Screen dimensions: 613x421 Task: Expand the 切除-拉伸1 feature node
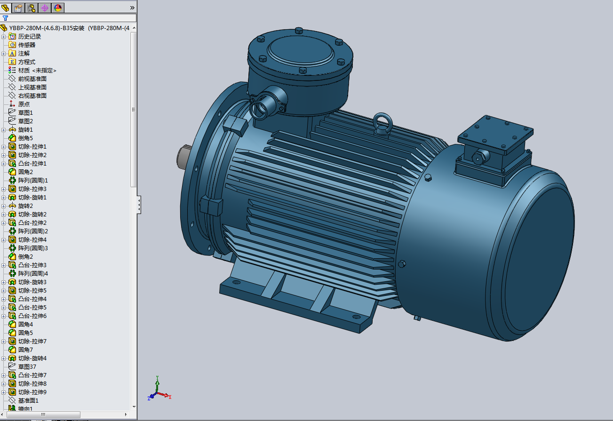pyautogui.click(x=4, y=147)
